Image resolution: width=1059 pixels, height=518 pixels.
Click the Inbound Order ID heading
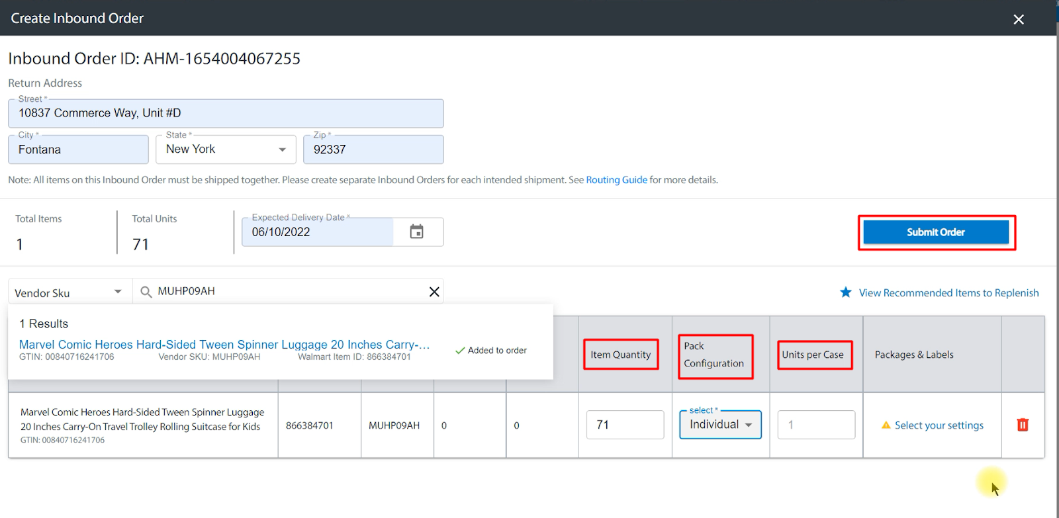pos(154,59)
